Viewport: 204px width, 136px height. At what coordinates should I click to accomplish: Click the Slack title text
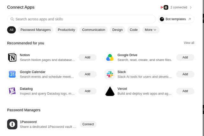122,72
